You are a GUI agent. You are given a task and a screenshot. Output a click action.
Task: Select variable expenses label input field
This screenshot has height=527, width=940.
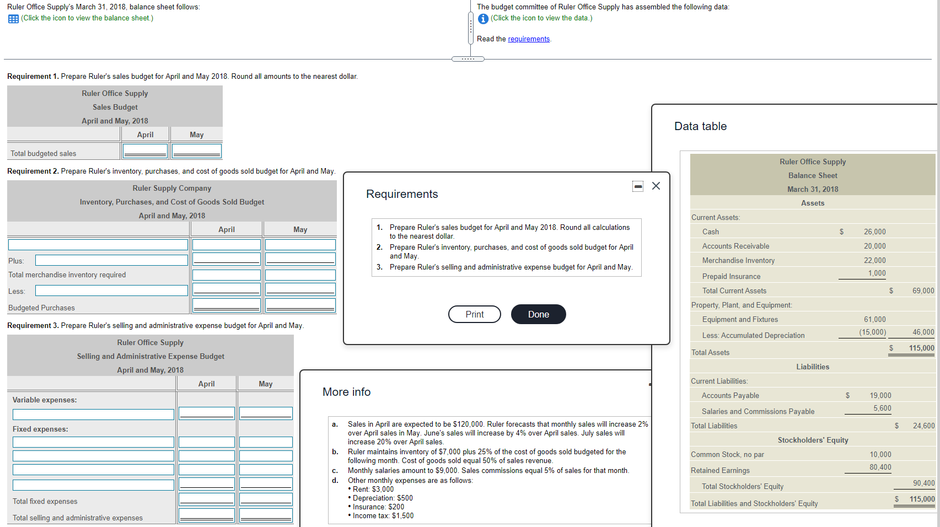93,415
